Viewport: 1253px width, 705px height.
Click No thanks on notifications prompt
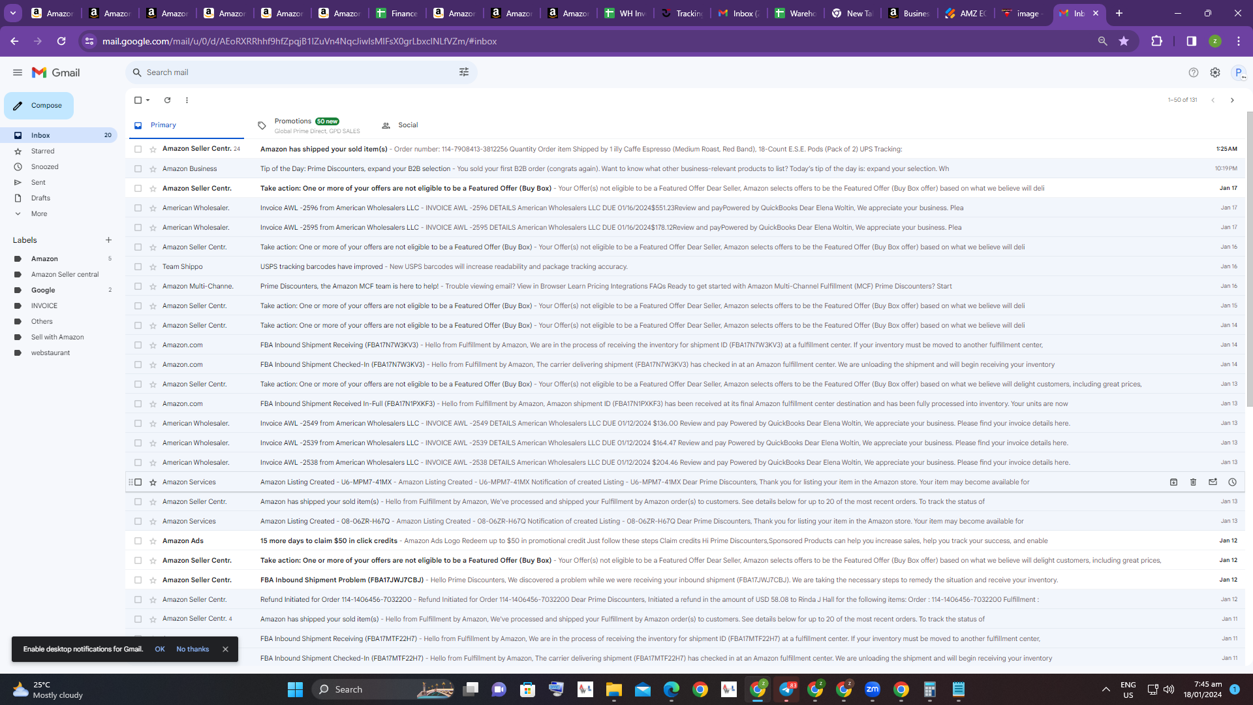[x=193, y=649]
